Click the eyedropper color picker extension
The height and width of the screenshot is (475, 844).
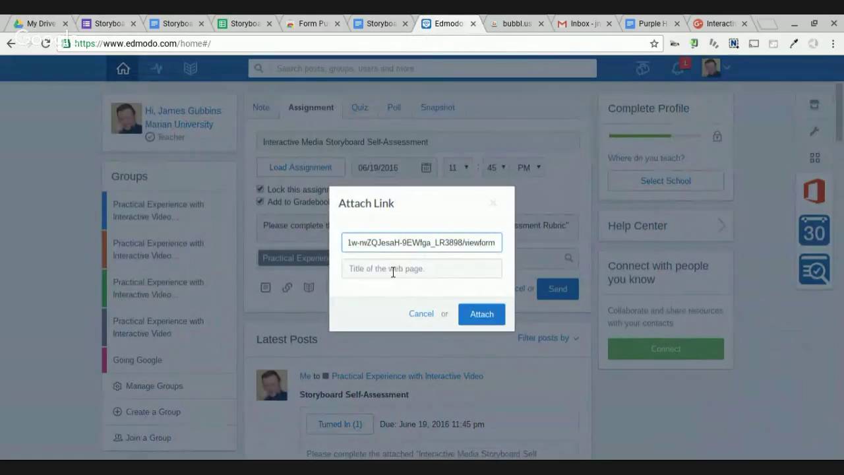pyautogui.click(x=794, y=44)
